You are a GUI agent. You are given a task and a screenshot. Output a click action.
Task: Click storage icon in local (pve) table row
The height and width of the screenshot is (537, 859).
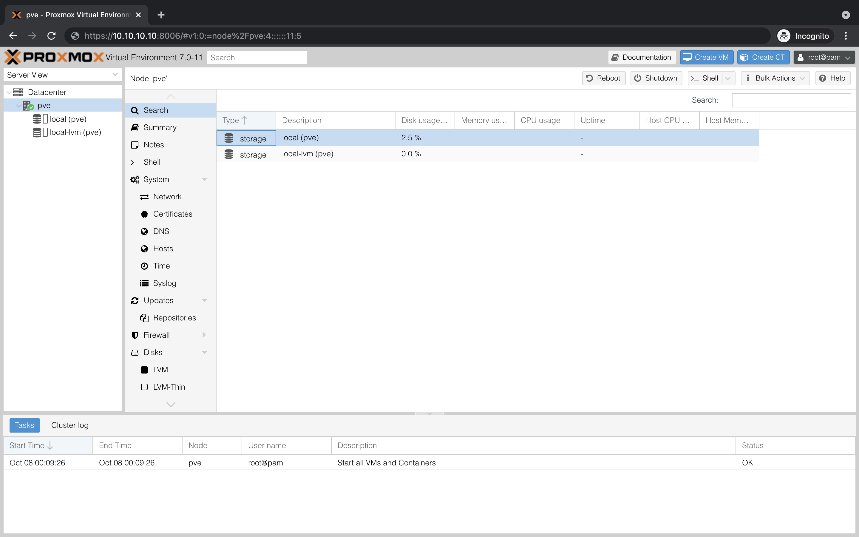pos(228,138)
